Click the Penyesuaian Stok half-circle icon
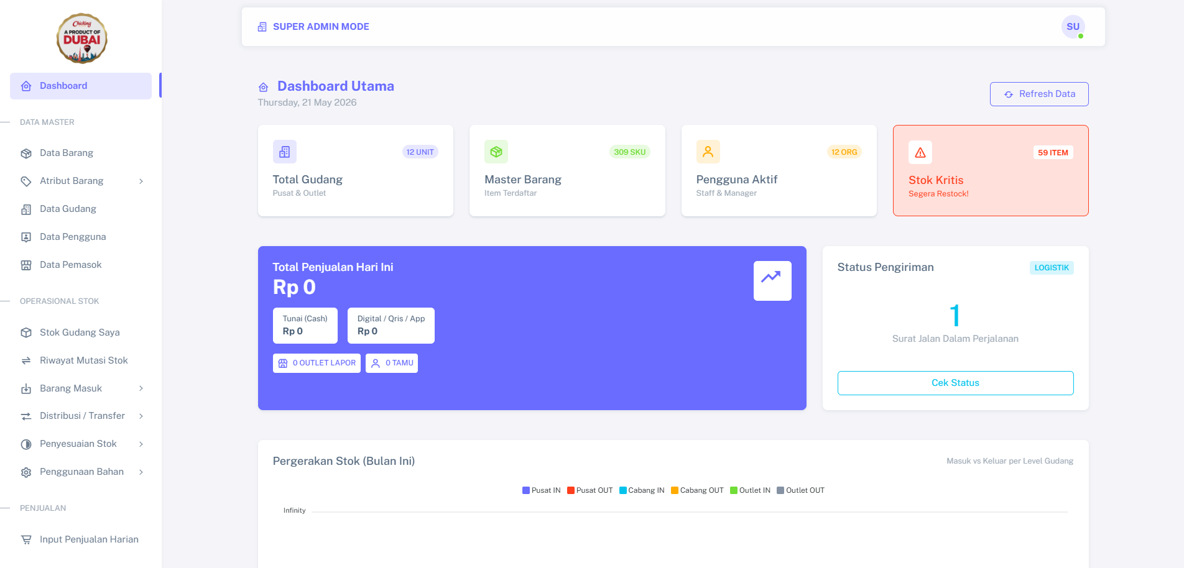The width and height of the screenshot is (1184, 568). (x=26, y=444)
